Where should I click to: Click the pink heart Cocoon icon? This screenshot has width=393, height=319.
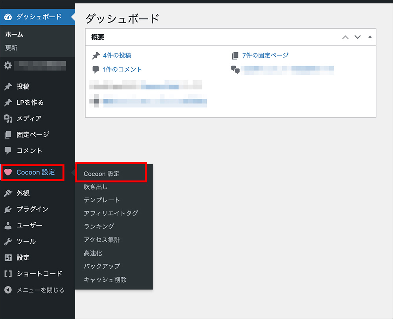coord(8,172)
